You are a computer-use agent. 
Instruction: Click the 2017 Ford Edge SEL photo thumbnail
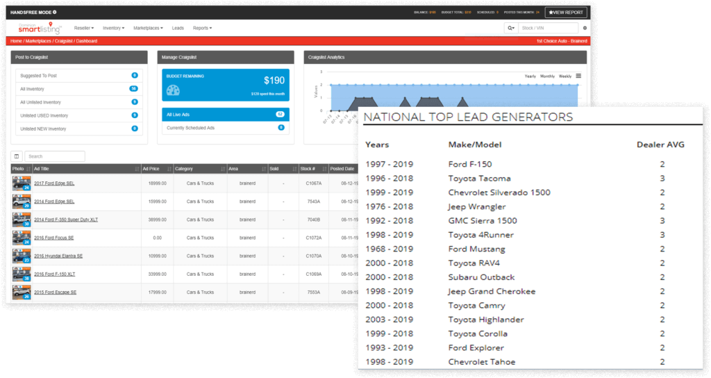(x=22, y=183)
